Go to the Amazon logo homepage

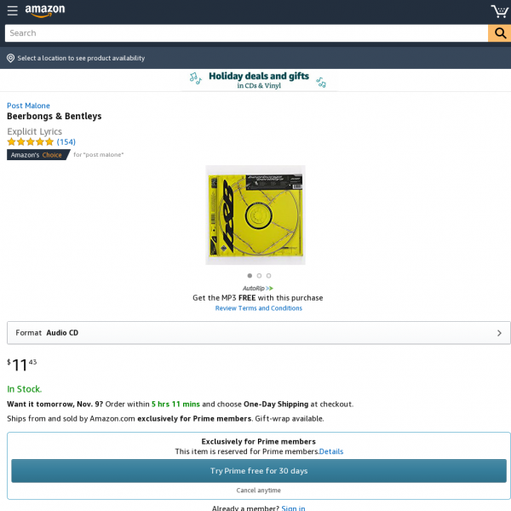tap(45, 10)
